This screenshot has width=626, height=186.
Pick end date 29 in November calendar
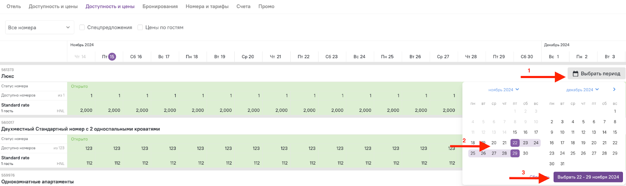(515, 153)
